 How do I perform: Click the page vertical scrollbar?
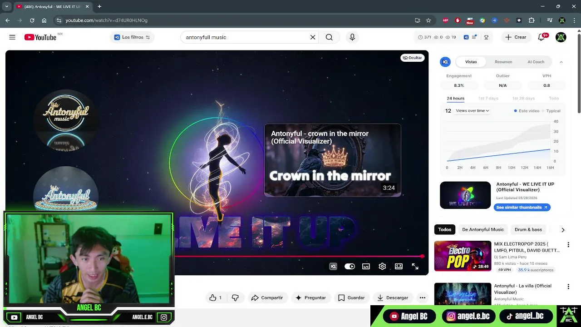coord(578,73)
